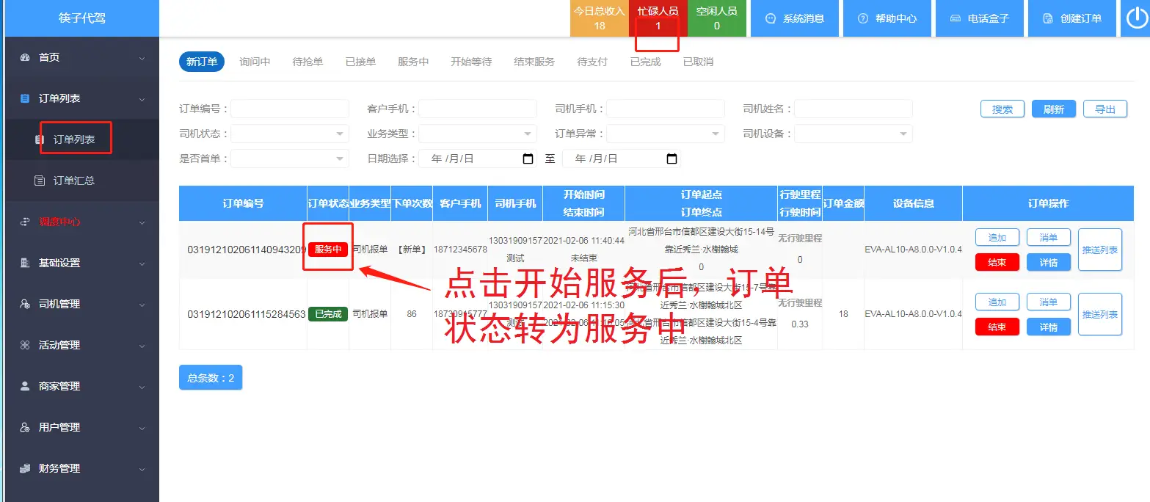Open the 业务类型 dropdown
This screenshot has width=1150, height=502.
(478, 134)
